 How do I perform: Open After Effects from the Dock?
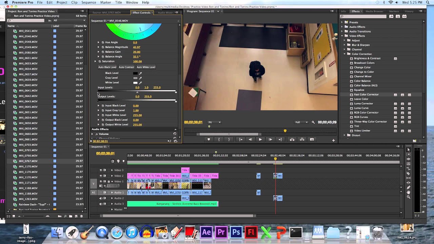[206, 232]
